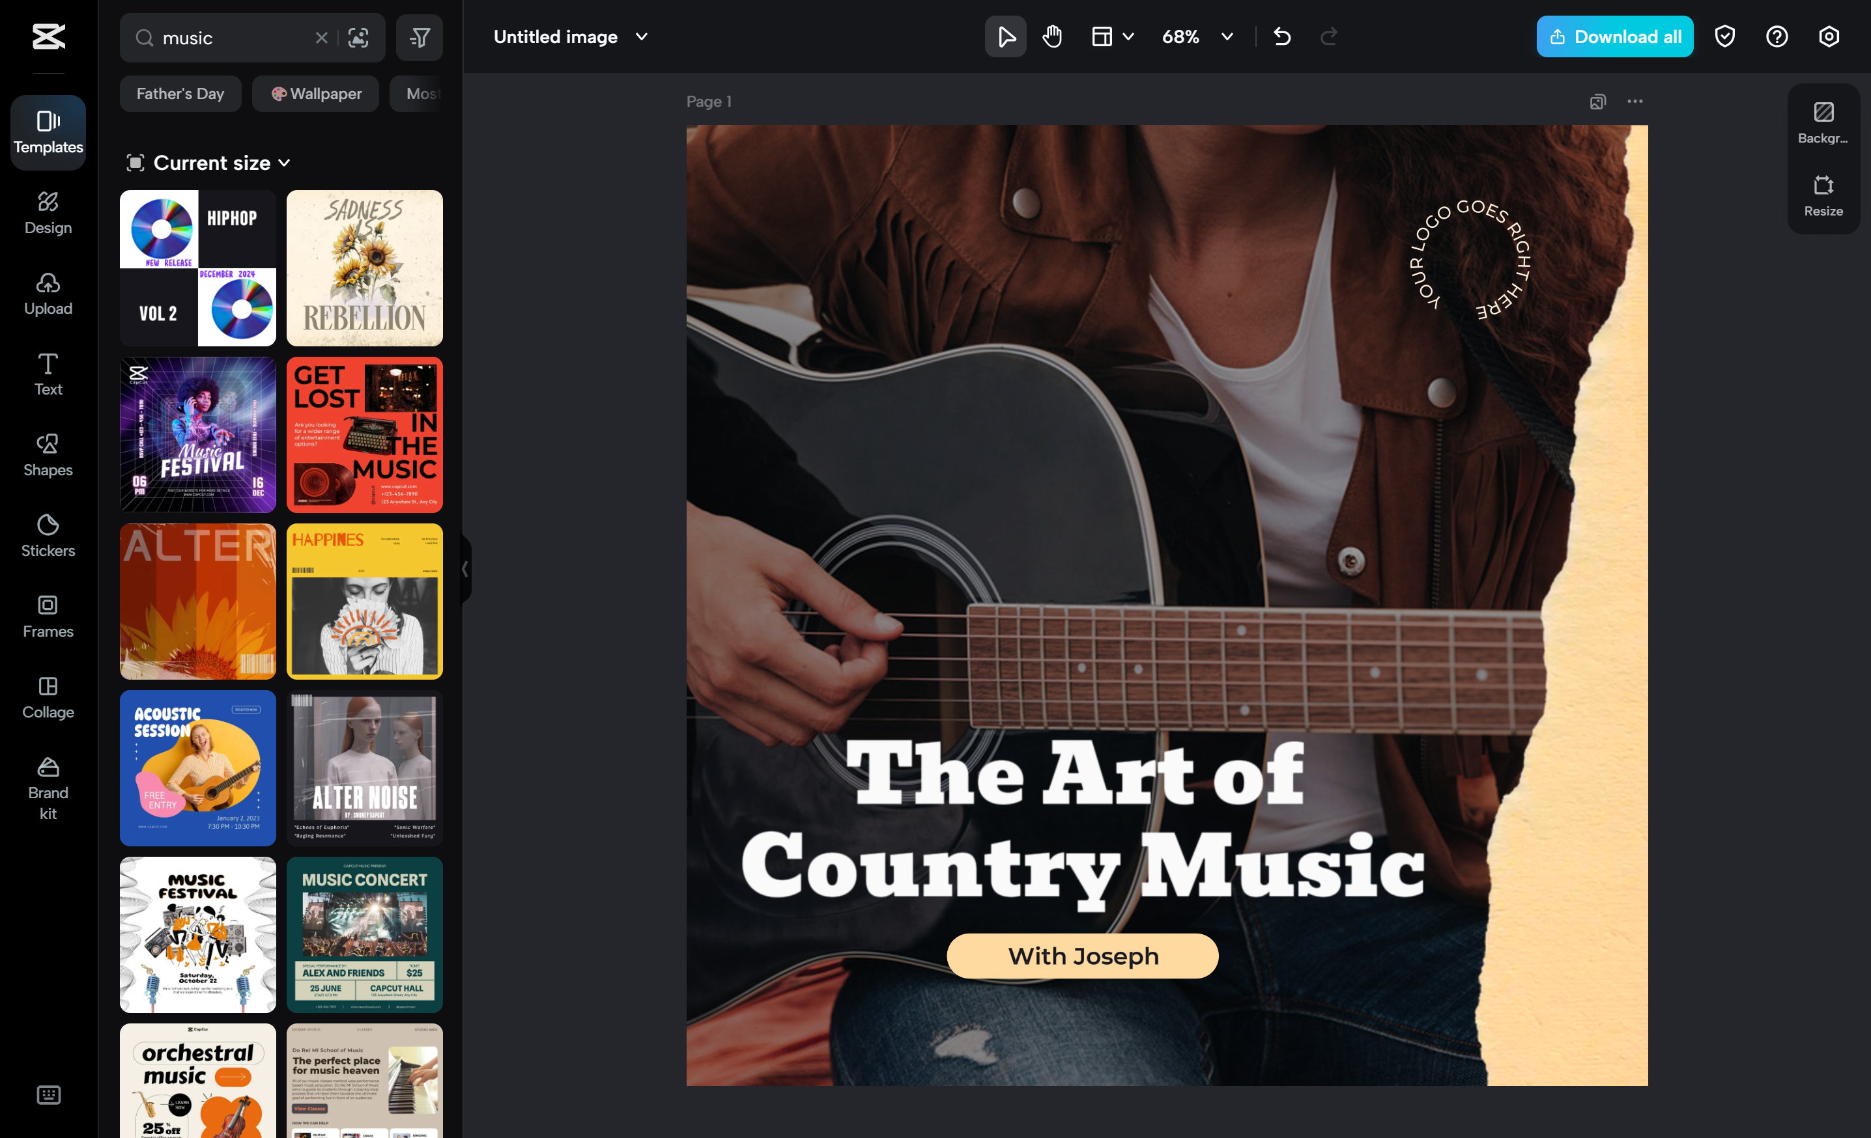
Task: Switch to the Design tab
Action: [x=47, y=212]
